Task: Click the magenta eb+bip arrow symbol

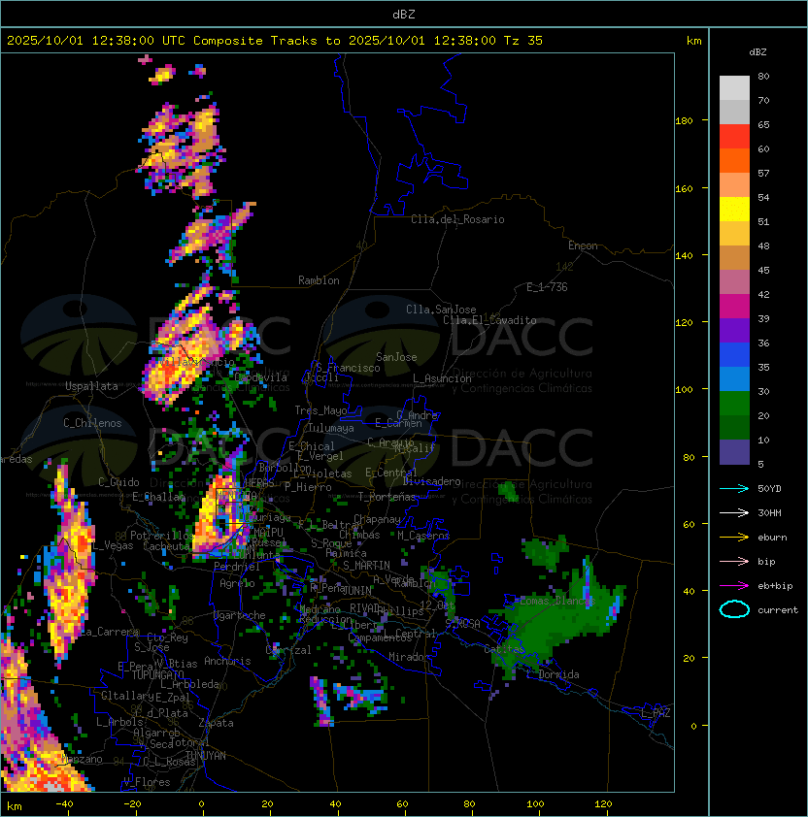Action: [x=734, y=586]
